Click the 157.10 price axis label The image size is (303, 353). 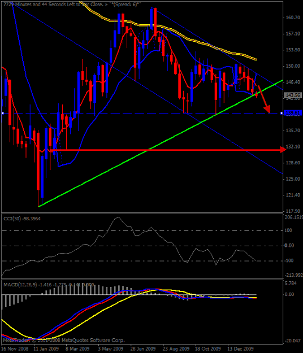click(x=293, y=34)
